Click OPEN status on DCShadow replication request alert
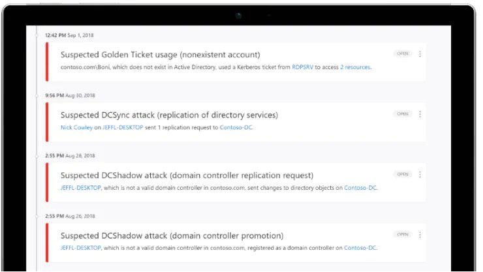Image resolution: width=483 pixels, height=272 pixels. [402, 174]
